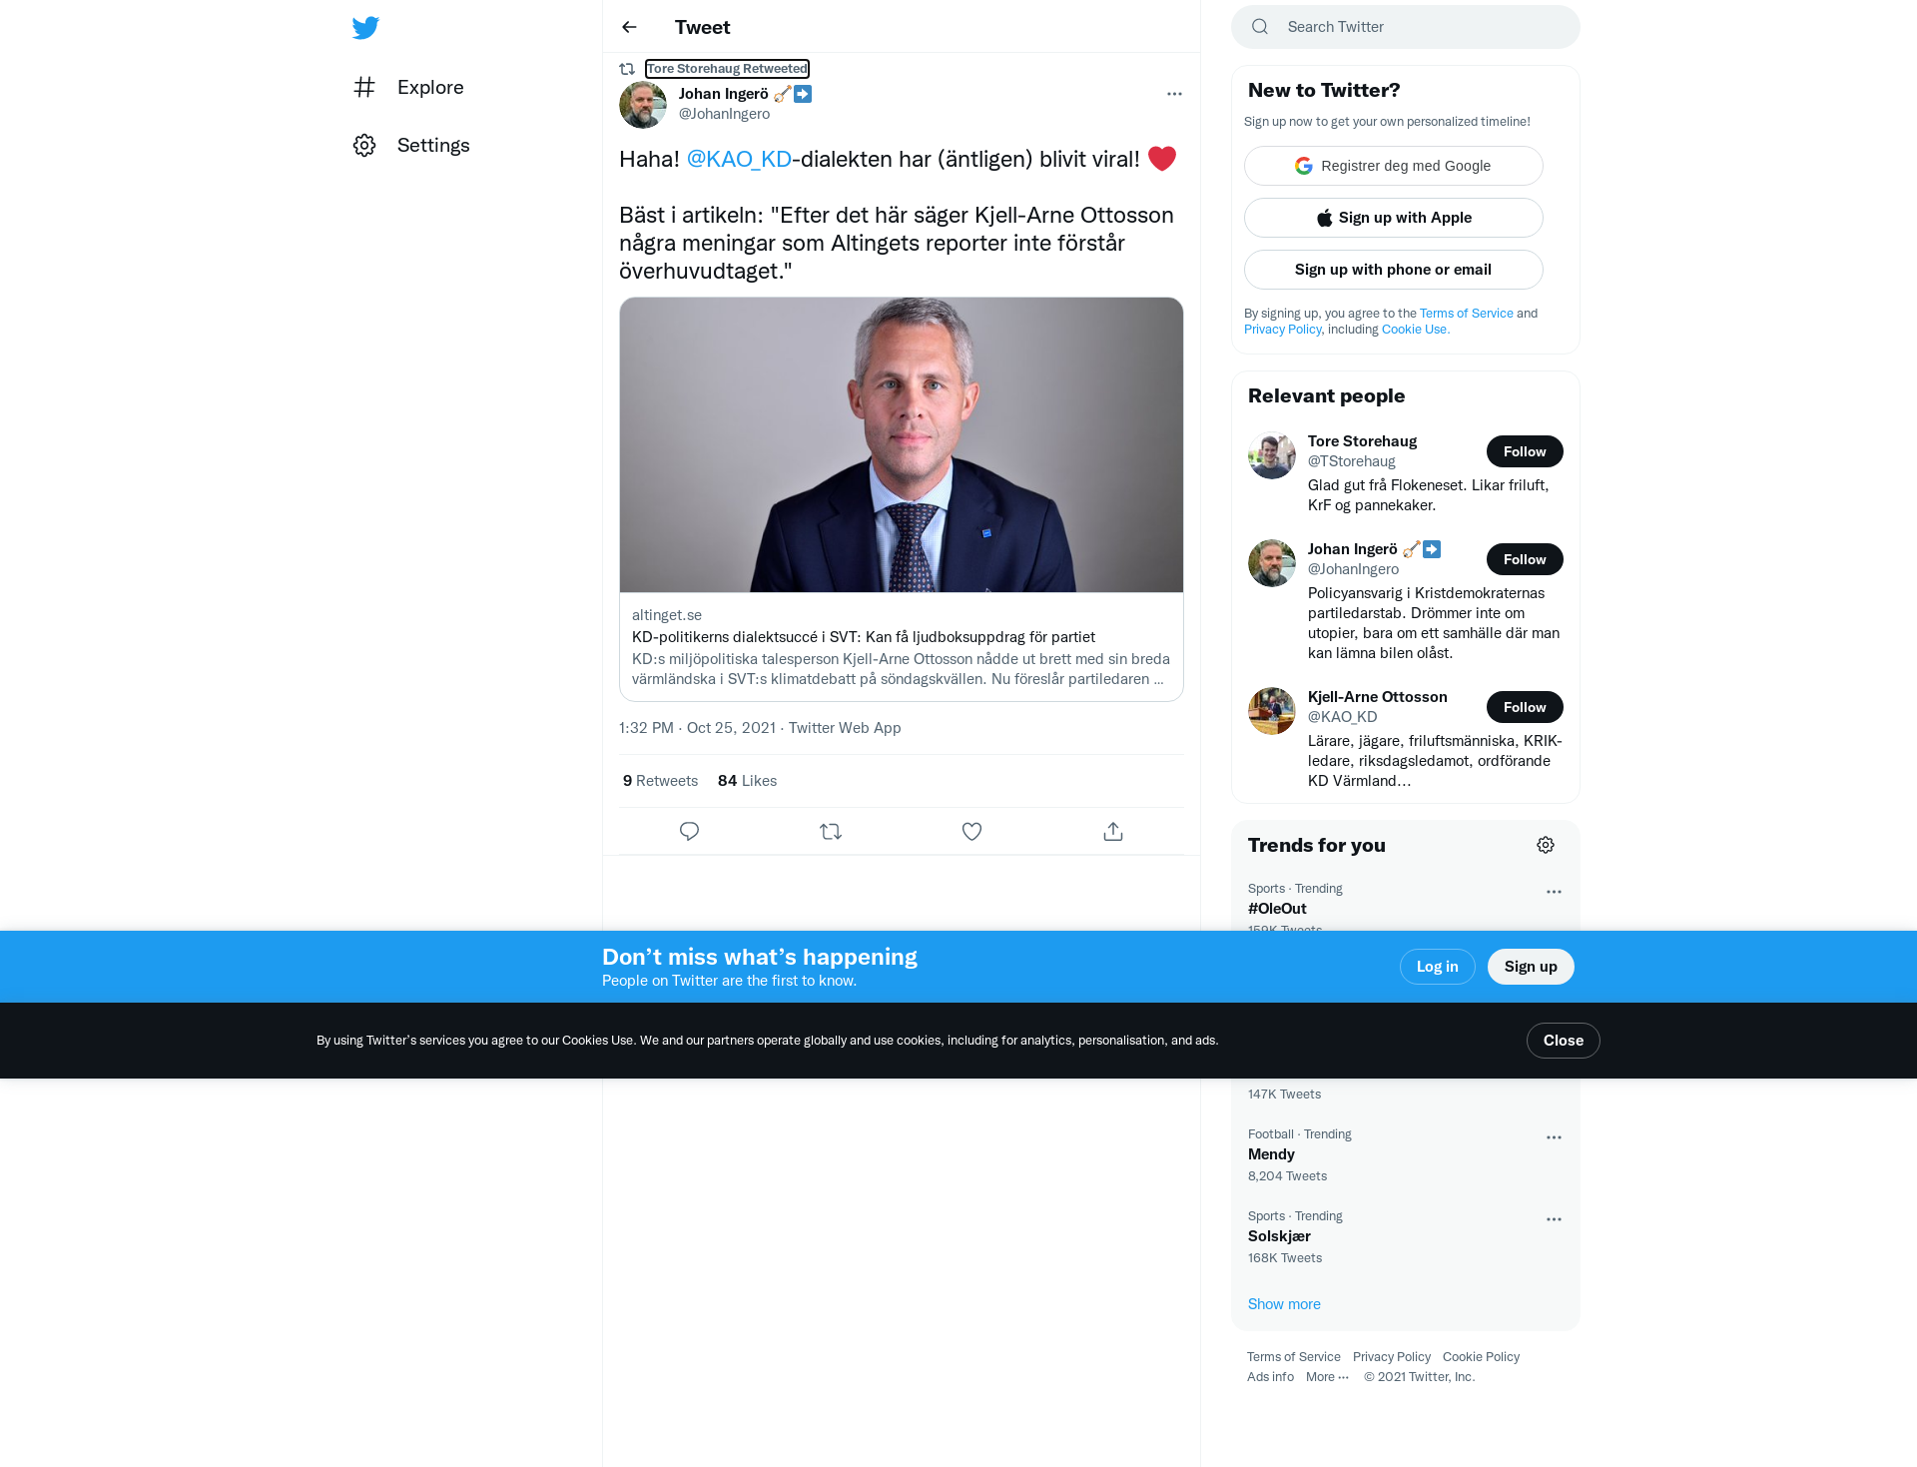This screenshot has height=1467, width=1917.
Task: Open the Explore hashtag menu item
Action: click(408, 87)
